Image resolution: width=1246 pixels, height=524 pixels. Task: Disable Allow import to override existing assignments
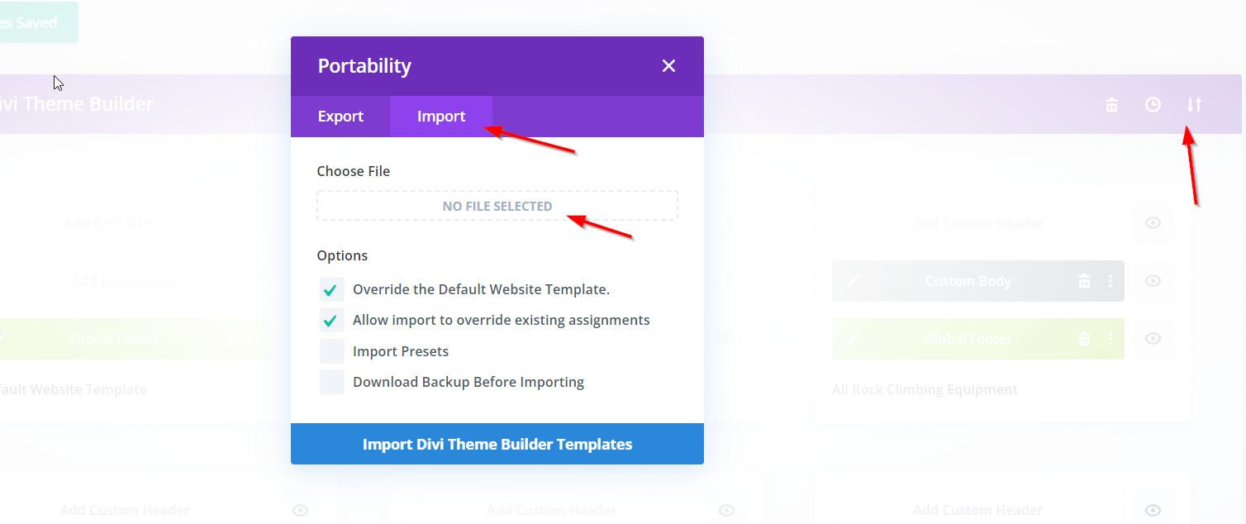coord(332,321)
